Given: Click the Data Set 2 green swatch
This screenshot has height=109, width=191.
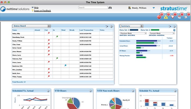Looking at the screenshot, I should (155, 30).
